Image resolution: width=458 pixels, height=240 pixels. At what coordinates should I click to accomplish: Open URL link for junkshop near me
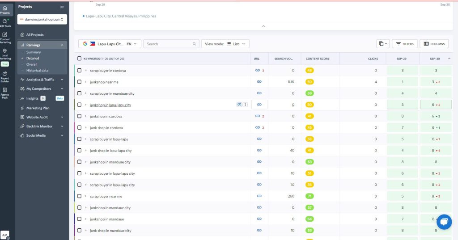pos(259,82)
